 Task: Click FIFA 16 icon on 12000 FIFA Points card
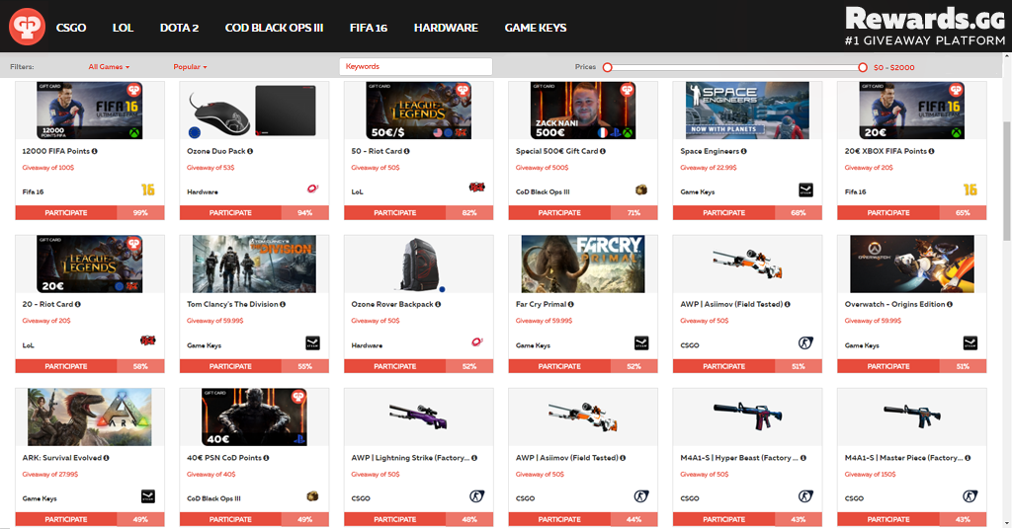[x=148, y=189]
